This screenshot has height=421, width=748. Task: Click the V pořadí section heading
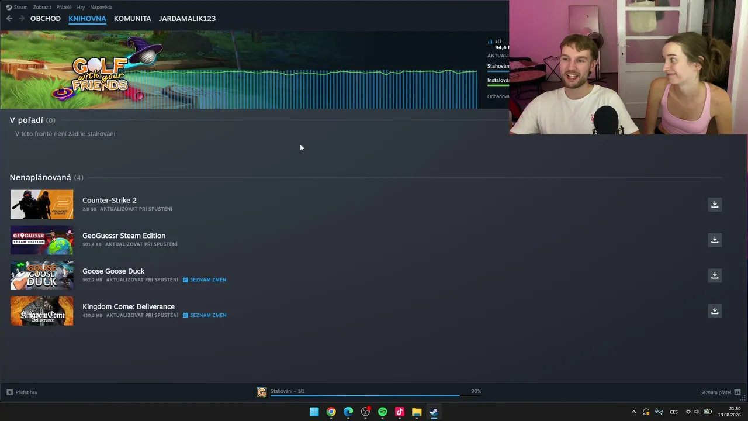[26, 120]
